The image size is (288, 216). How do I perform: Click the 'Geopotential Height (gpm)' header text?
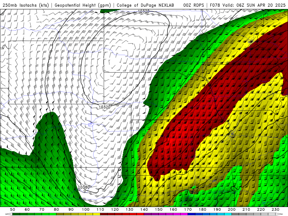pos(83,5)
